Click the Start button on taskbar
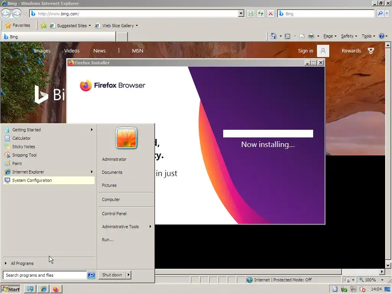The image size is (392, 294). [x=10, y=289]
